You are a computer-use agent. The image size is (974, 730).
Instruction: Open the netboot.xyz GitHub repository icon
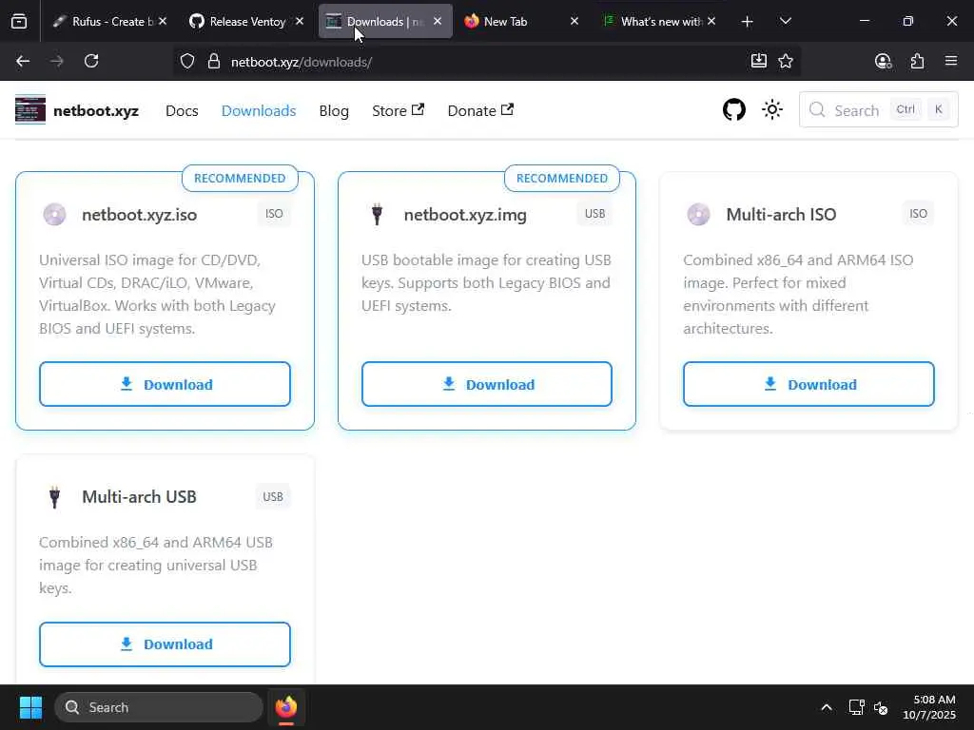pos(733,110)
